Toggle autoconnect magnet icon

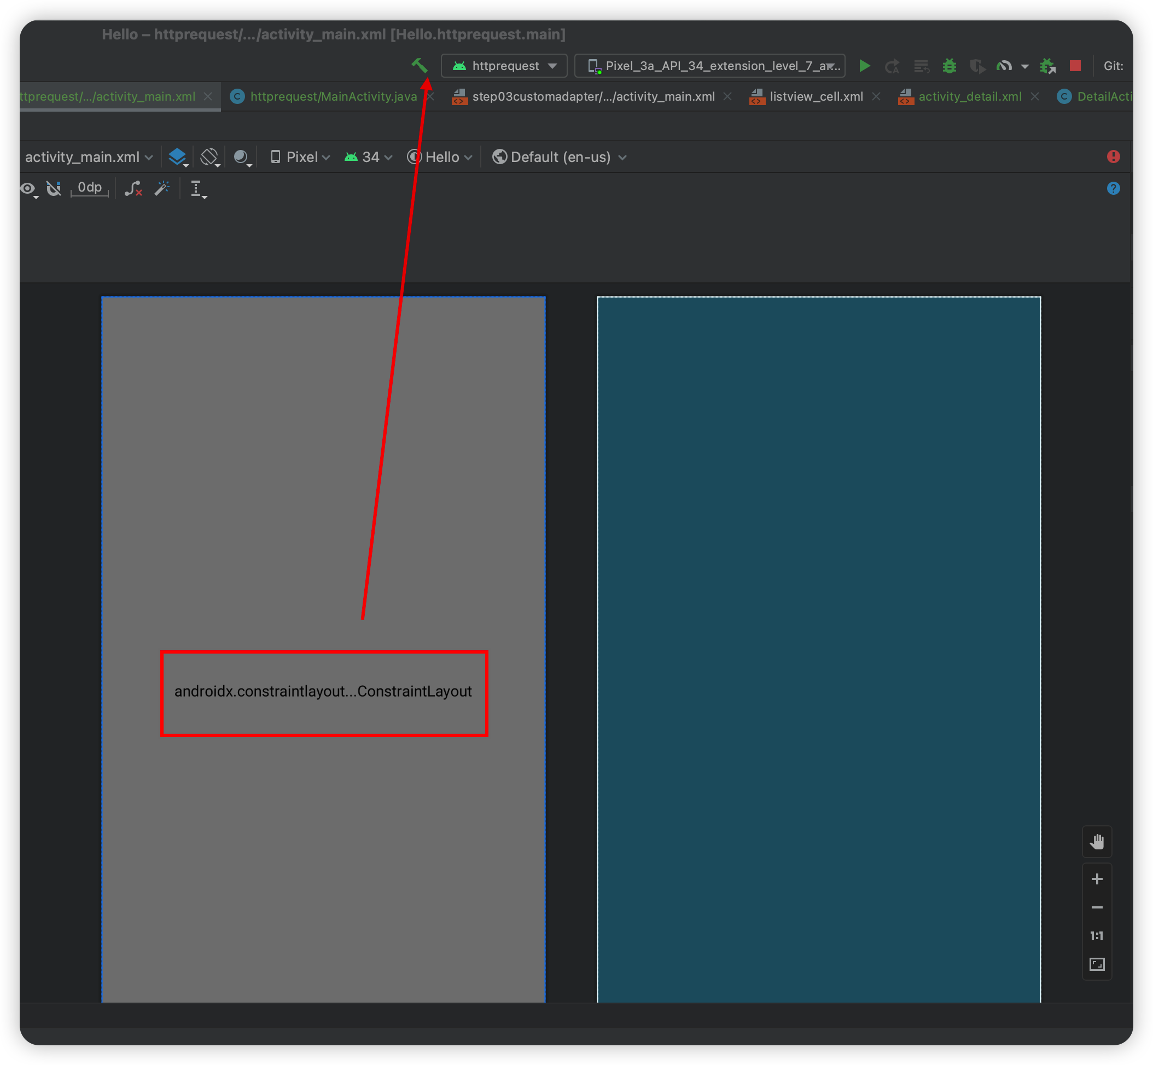coord(54,188)
